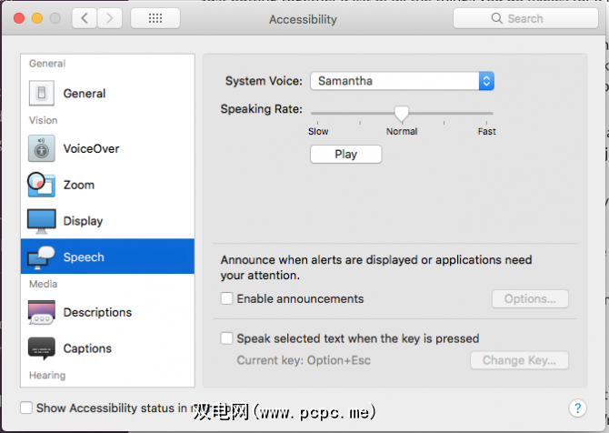Click the Speaking Rate slider handle
The image size is (609, 433).
tap(401, 113)
